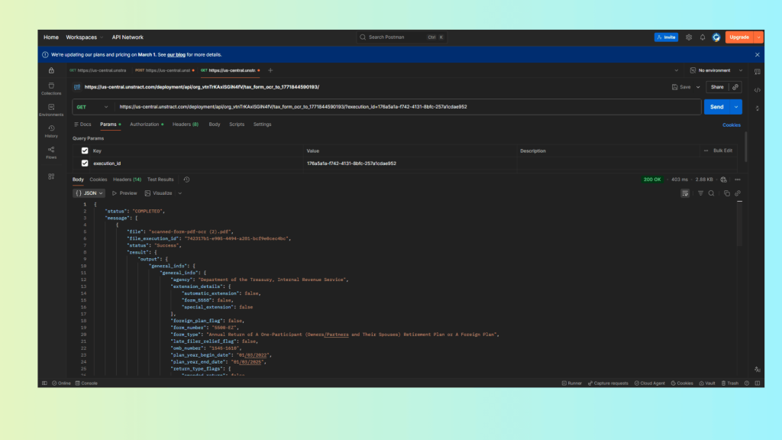Click the request URL input field
The image size is (782, 440).
click(405, 107)
